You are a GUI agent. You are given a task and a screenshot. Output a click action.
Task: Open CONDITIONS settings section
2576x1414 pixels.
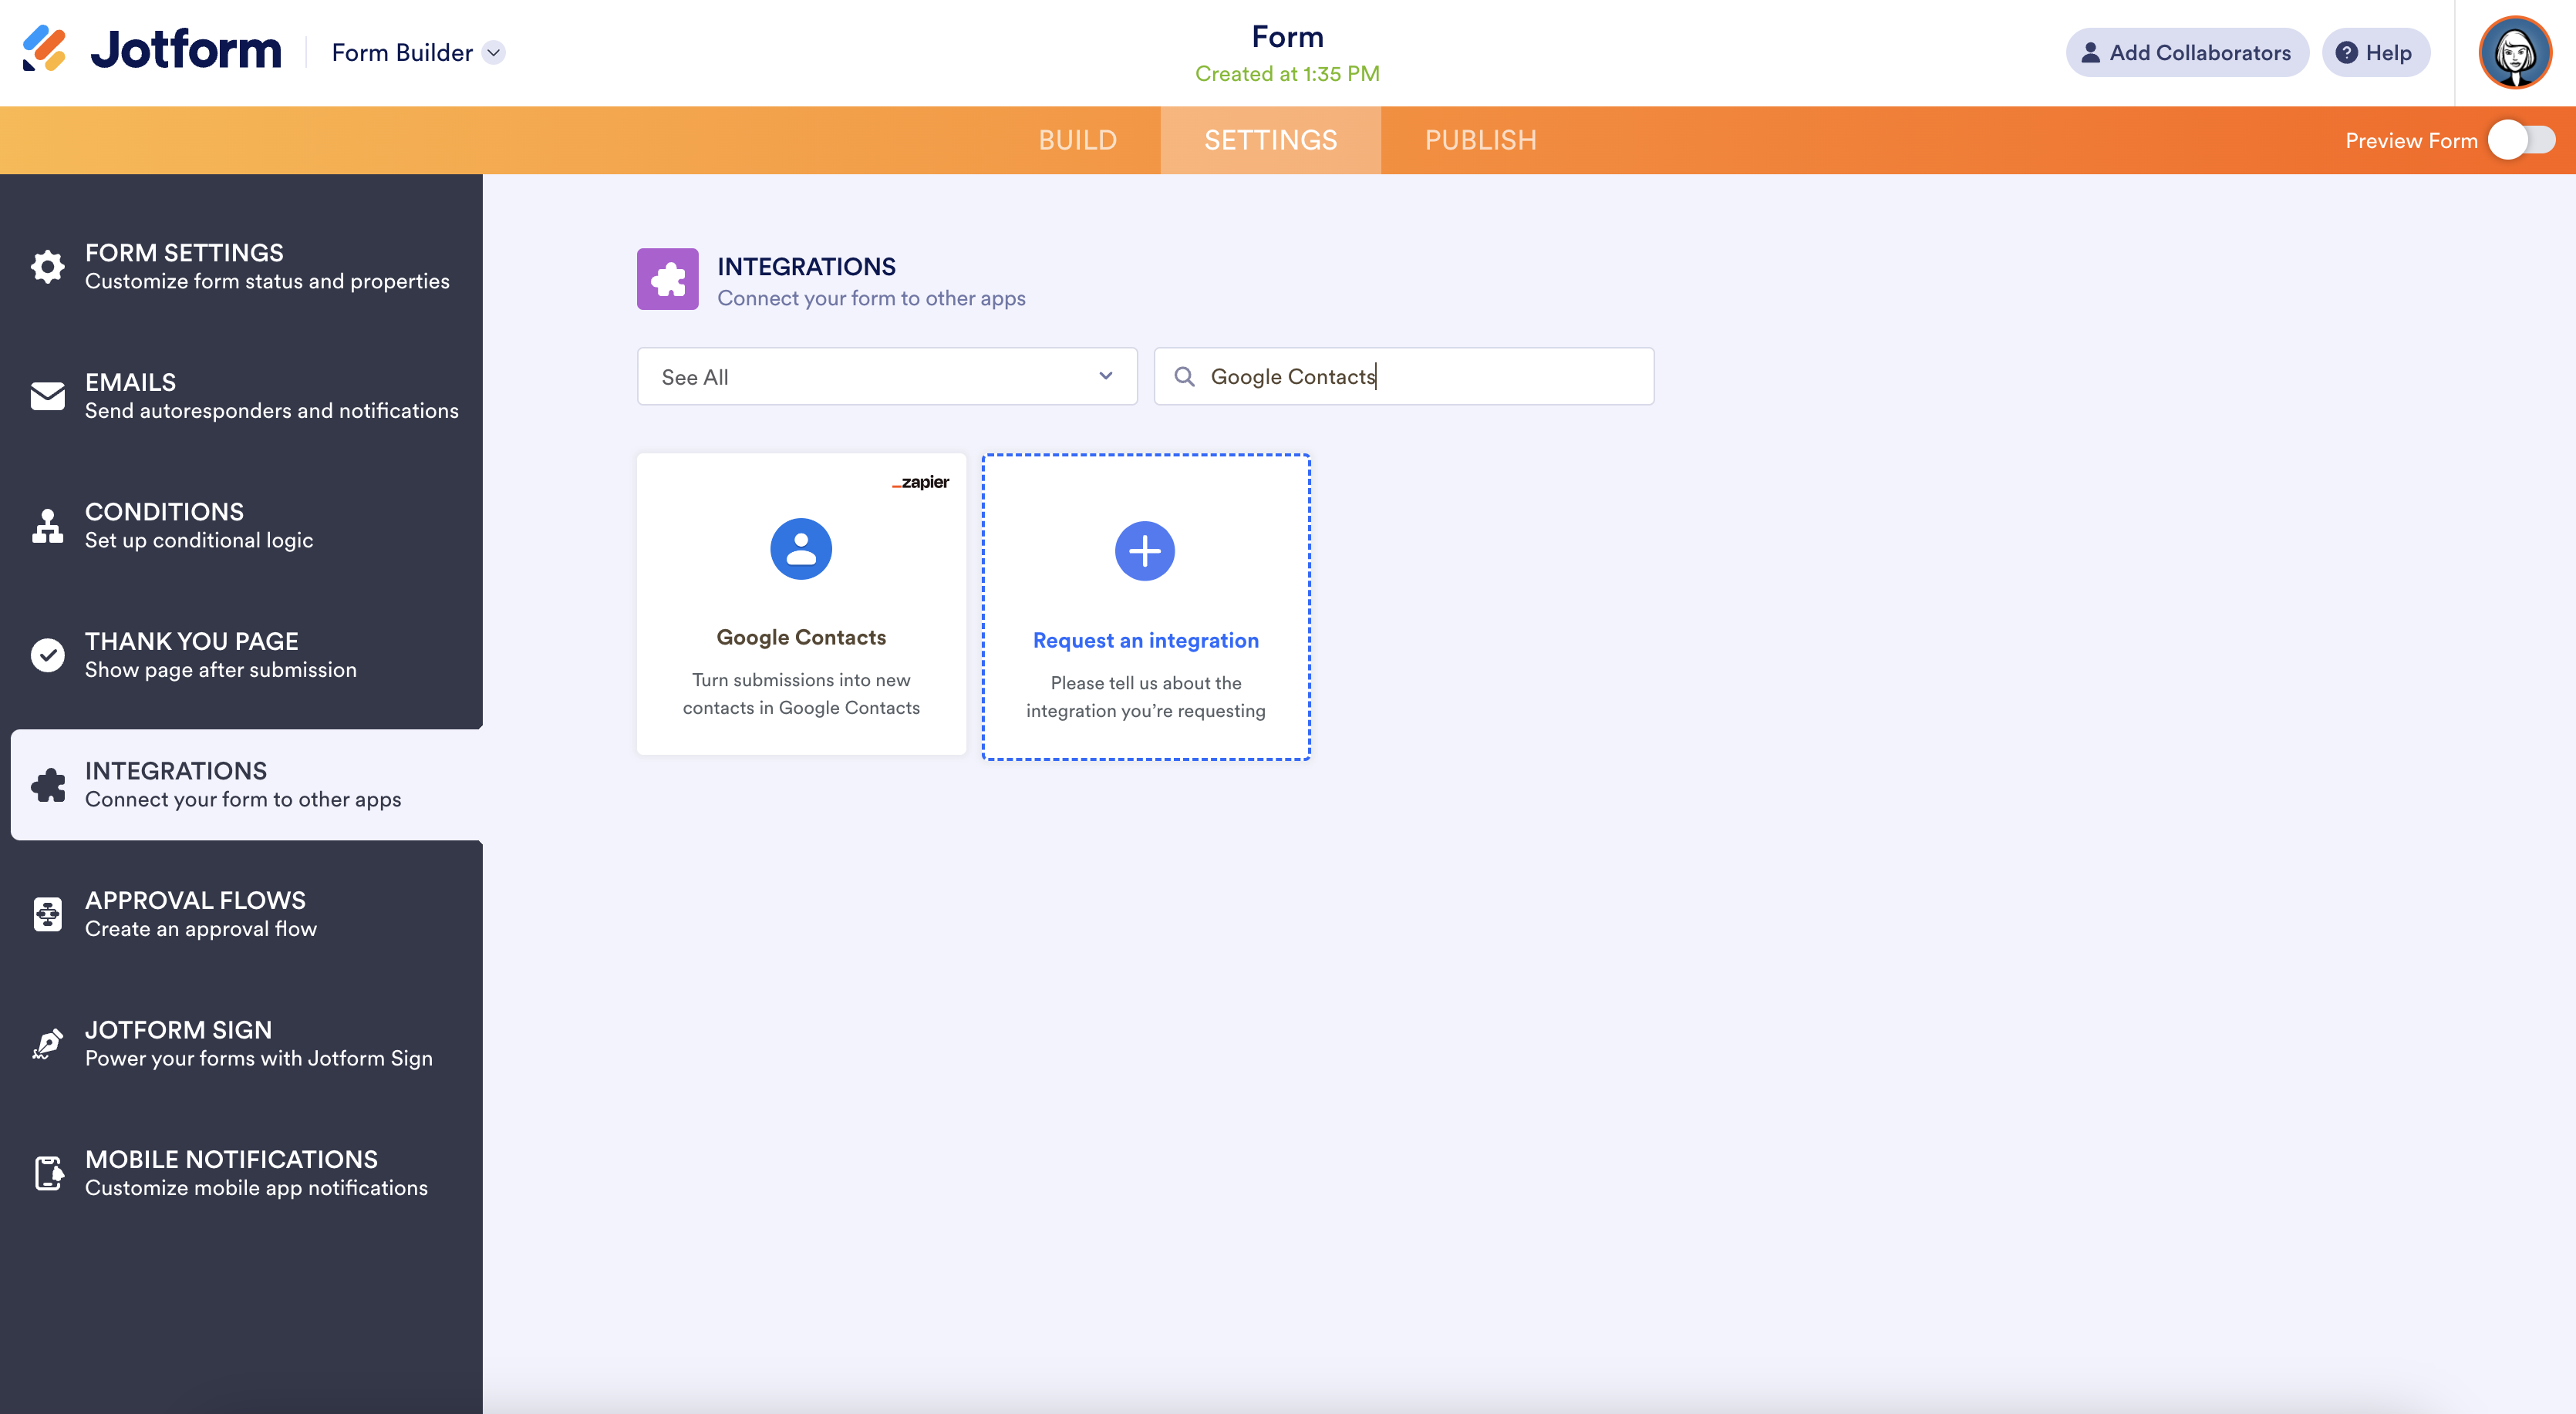241,525
